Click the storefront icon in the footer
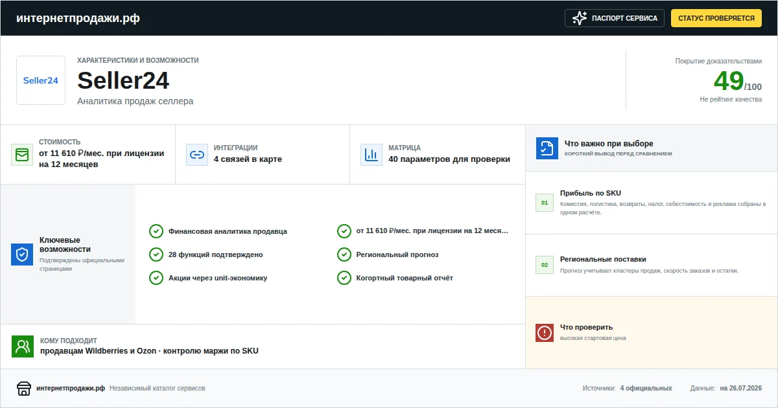Viewport: 778px width, 408px height. [24, 389]
